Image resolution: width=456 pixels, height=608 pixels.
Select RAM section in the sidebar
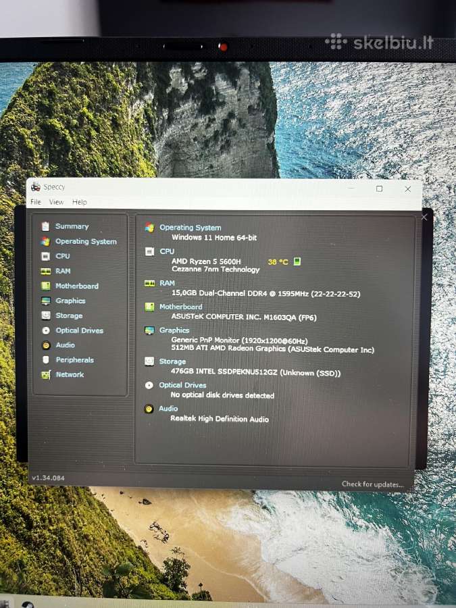pyautogui.click(x=63, y=271)
